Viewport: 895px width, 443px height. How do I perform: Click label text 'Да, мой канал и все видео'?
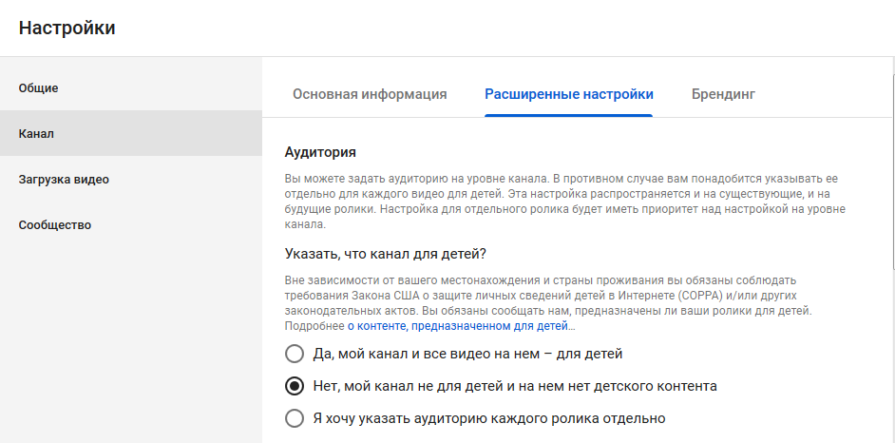tap(467, 355)
